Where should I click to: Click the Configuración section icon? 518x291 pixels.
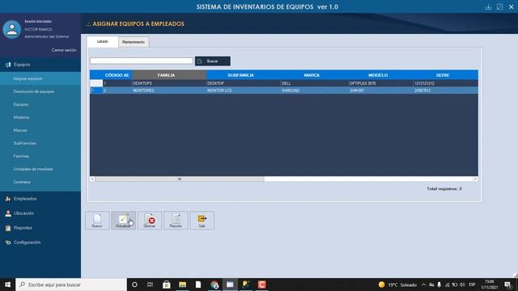[x=8, y=242]
